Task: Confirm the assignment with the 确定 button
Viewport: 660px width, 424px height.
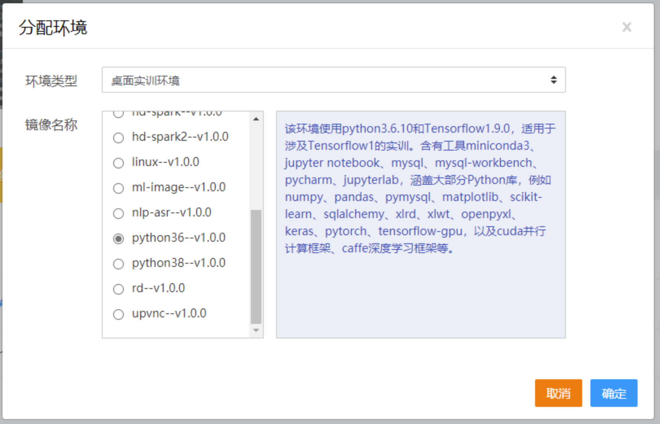Action: [614, 393]
